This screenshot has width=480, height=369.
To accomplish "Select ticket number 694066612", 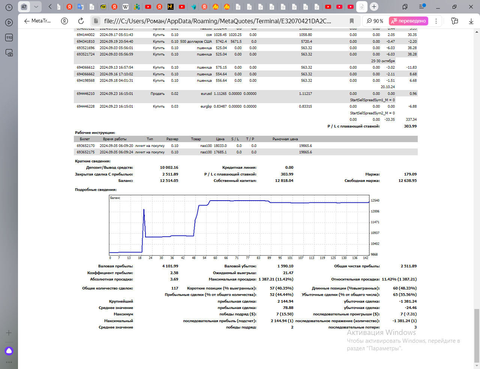I will pos(86,67).
